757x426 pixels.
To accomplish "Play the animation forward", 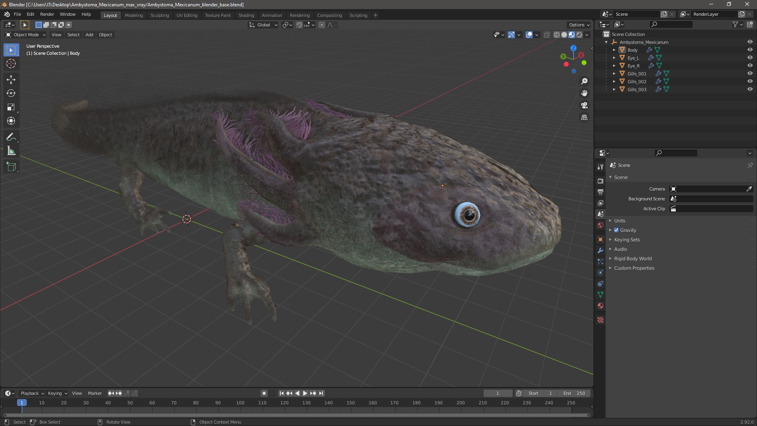I will coord(305,393).
